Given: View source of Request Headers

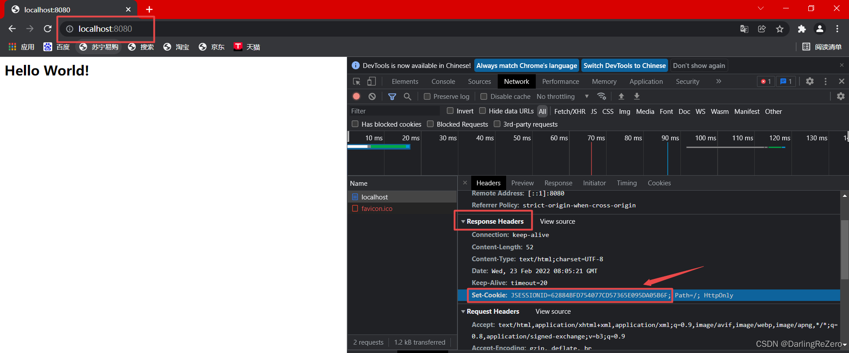Looking at the screenshot, I should coord(553,312).
